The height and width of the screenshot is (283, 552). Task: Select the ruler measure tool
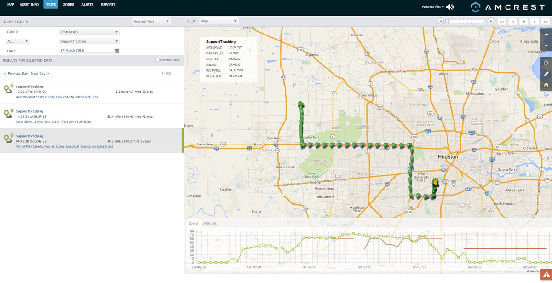tap(546, 74)
